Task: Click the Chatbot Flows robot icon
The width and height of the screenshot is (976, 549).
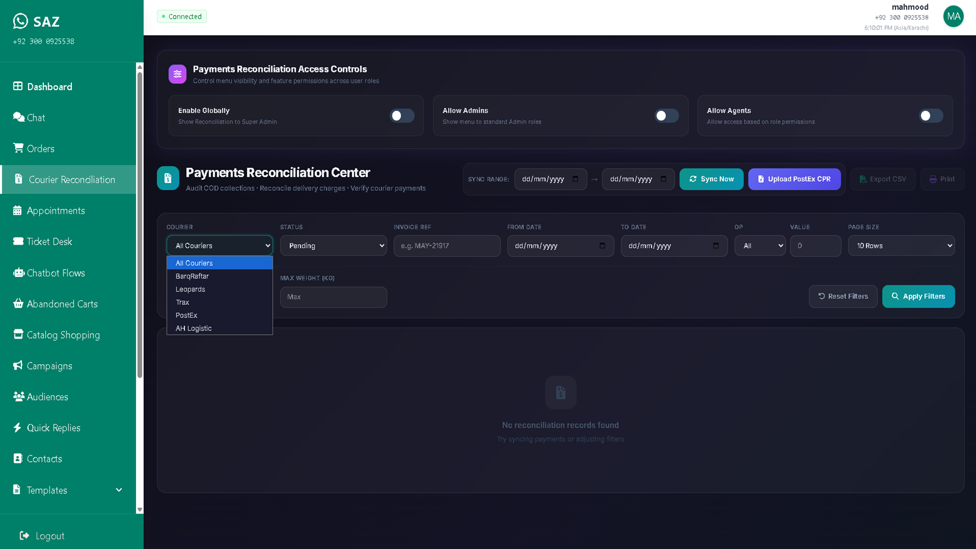Action: click(x=18, y=273)
